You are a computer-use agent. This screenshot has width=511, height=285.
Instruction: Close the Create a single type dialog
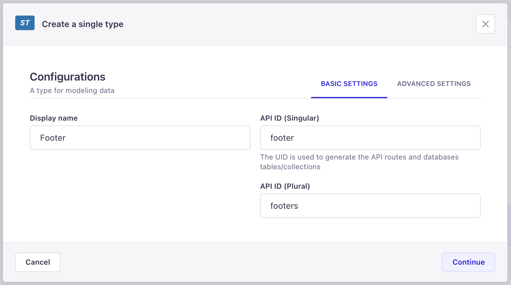[485, 24]
